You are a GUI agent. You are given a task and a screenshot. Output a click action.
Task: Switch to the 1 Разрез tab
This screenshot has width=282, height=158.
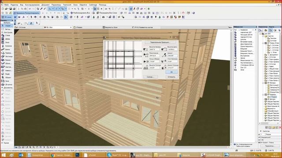click(78, 27)
